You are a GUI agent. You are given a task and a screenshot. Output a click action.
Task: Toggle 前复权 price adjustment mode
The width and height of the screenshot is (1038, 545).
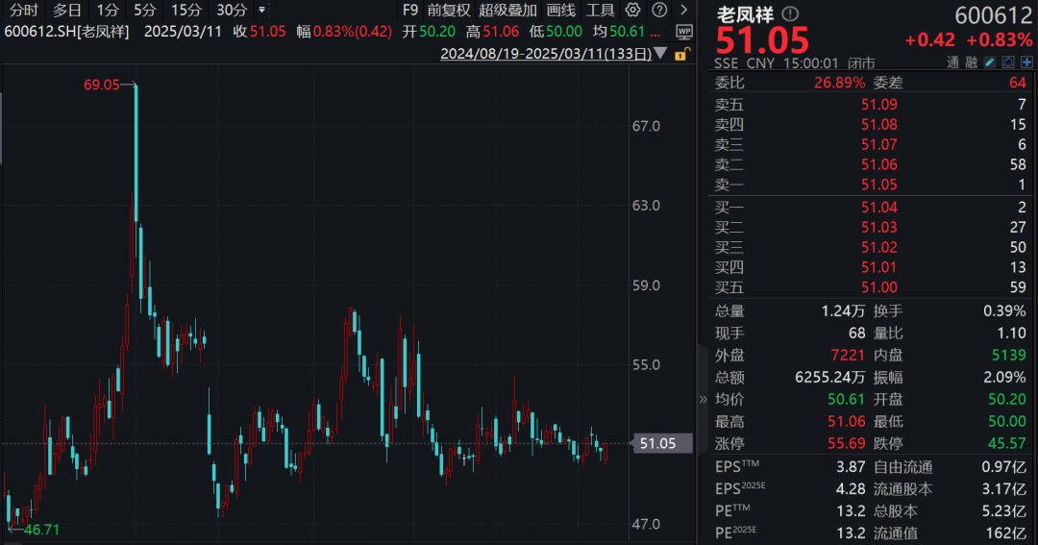click(x=449, y=10)
